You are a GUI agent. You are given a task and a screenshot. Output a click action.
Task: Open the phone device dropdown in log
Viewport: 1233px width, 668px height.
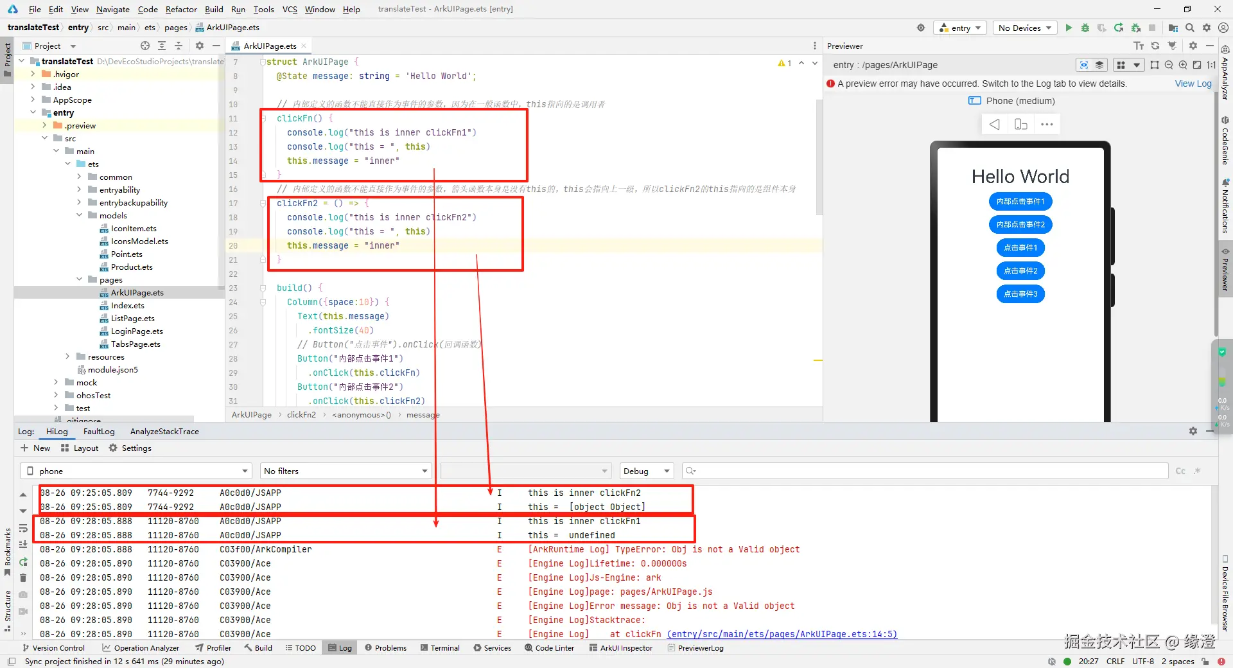point(136,471)
